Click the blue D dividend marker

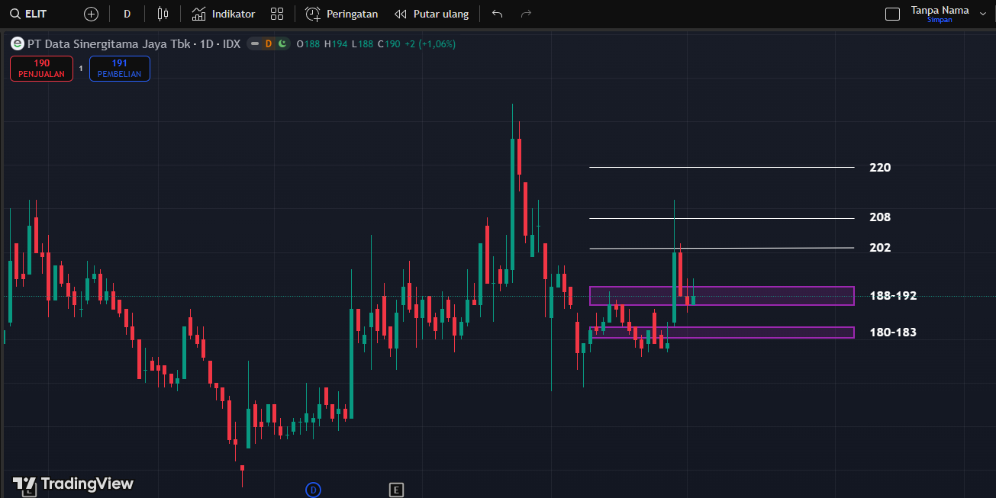click(313, 490)
